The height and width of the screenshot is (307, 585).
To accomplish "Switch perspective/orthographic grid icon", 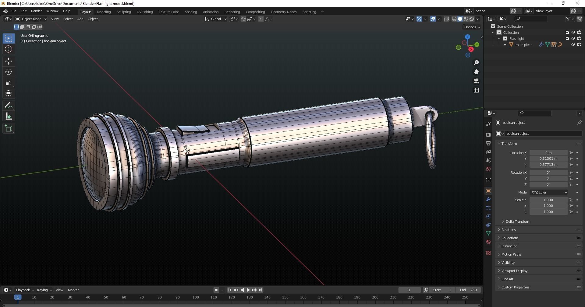I will [476, 90].
